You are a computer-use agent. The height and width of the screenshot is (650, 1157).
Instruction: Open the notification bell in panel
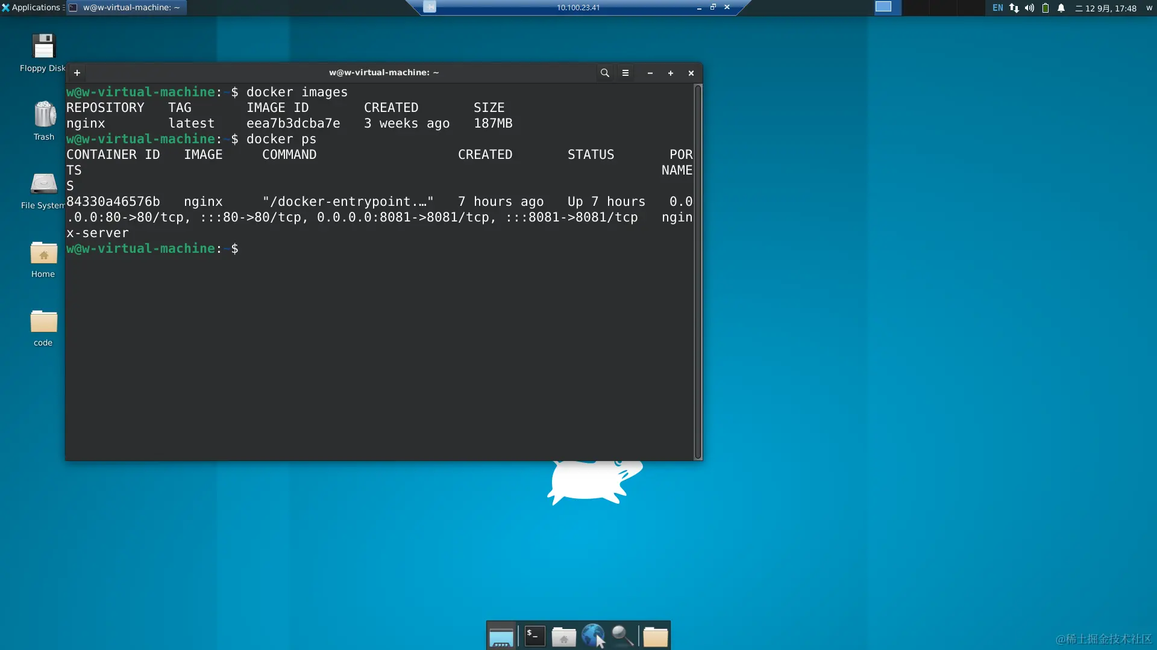pos(1061,8)
